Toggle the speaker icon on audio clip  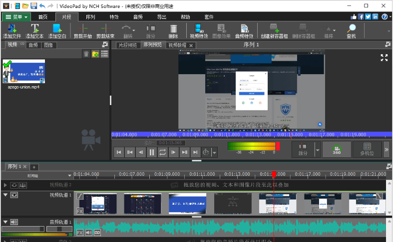point(89,233)
